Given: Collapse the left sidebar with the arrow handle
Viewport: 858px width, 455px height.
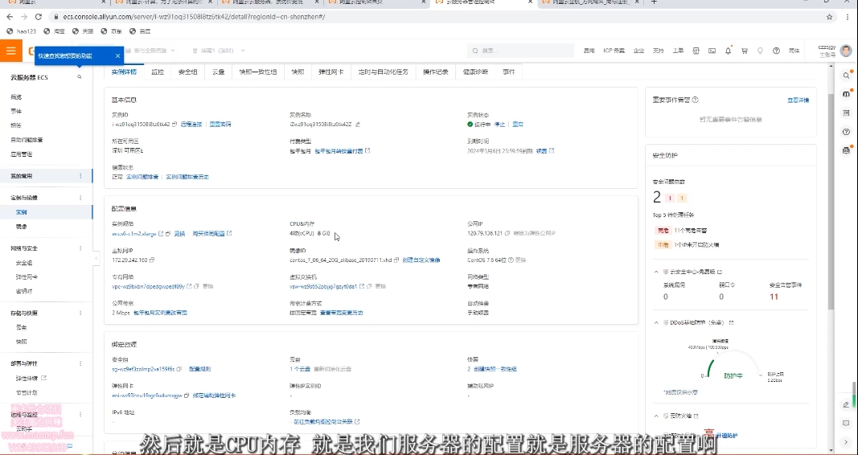Looking at the screenshot, I should point(96,258).
